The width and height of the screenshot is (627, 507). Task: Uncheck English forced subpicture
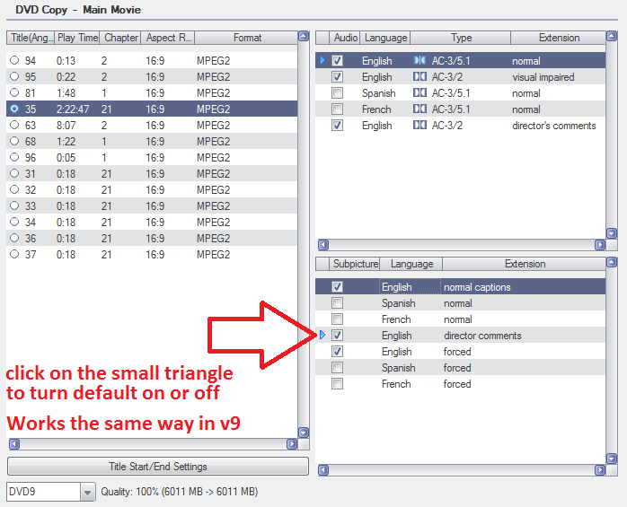click(337, 352)
